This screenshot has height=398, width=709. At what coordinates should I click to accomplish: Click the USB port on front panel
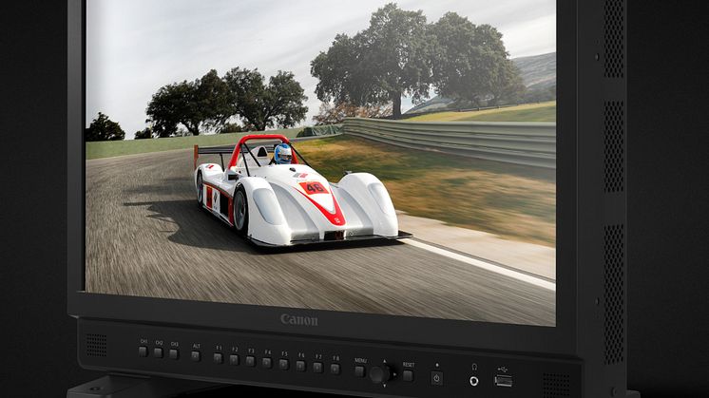[x=503, y=381]
